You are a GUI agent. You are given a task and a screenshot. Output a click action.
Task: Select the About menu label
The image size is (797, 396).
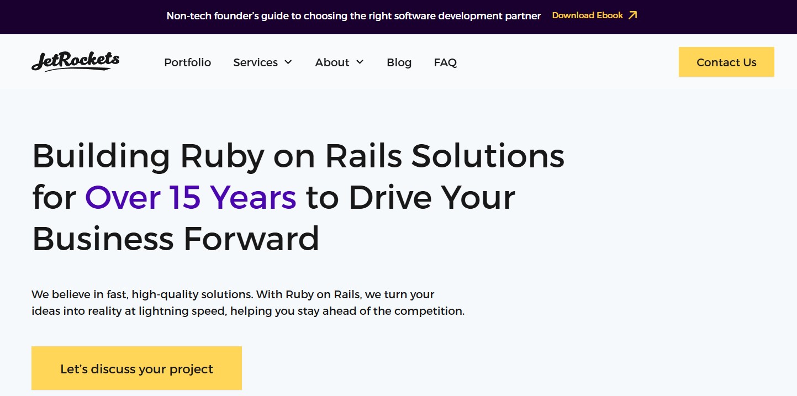tap(332, 62)
